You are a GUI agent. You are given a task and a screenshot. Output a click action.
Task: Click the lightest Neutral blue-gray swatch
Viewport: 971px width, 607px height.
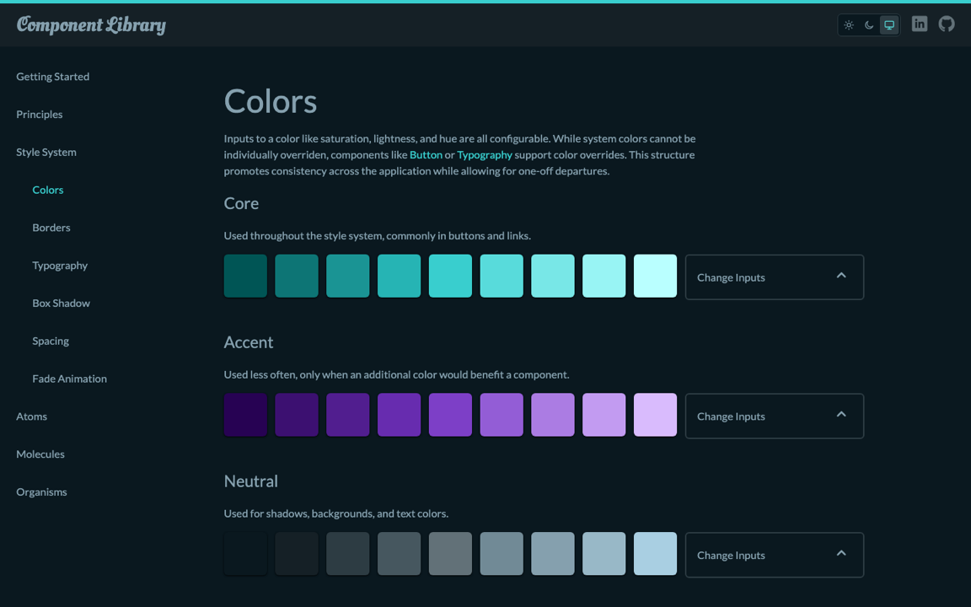655,553
